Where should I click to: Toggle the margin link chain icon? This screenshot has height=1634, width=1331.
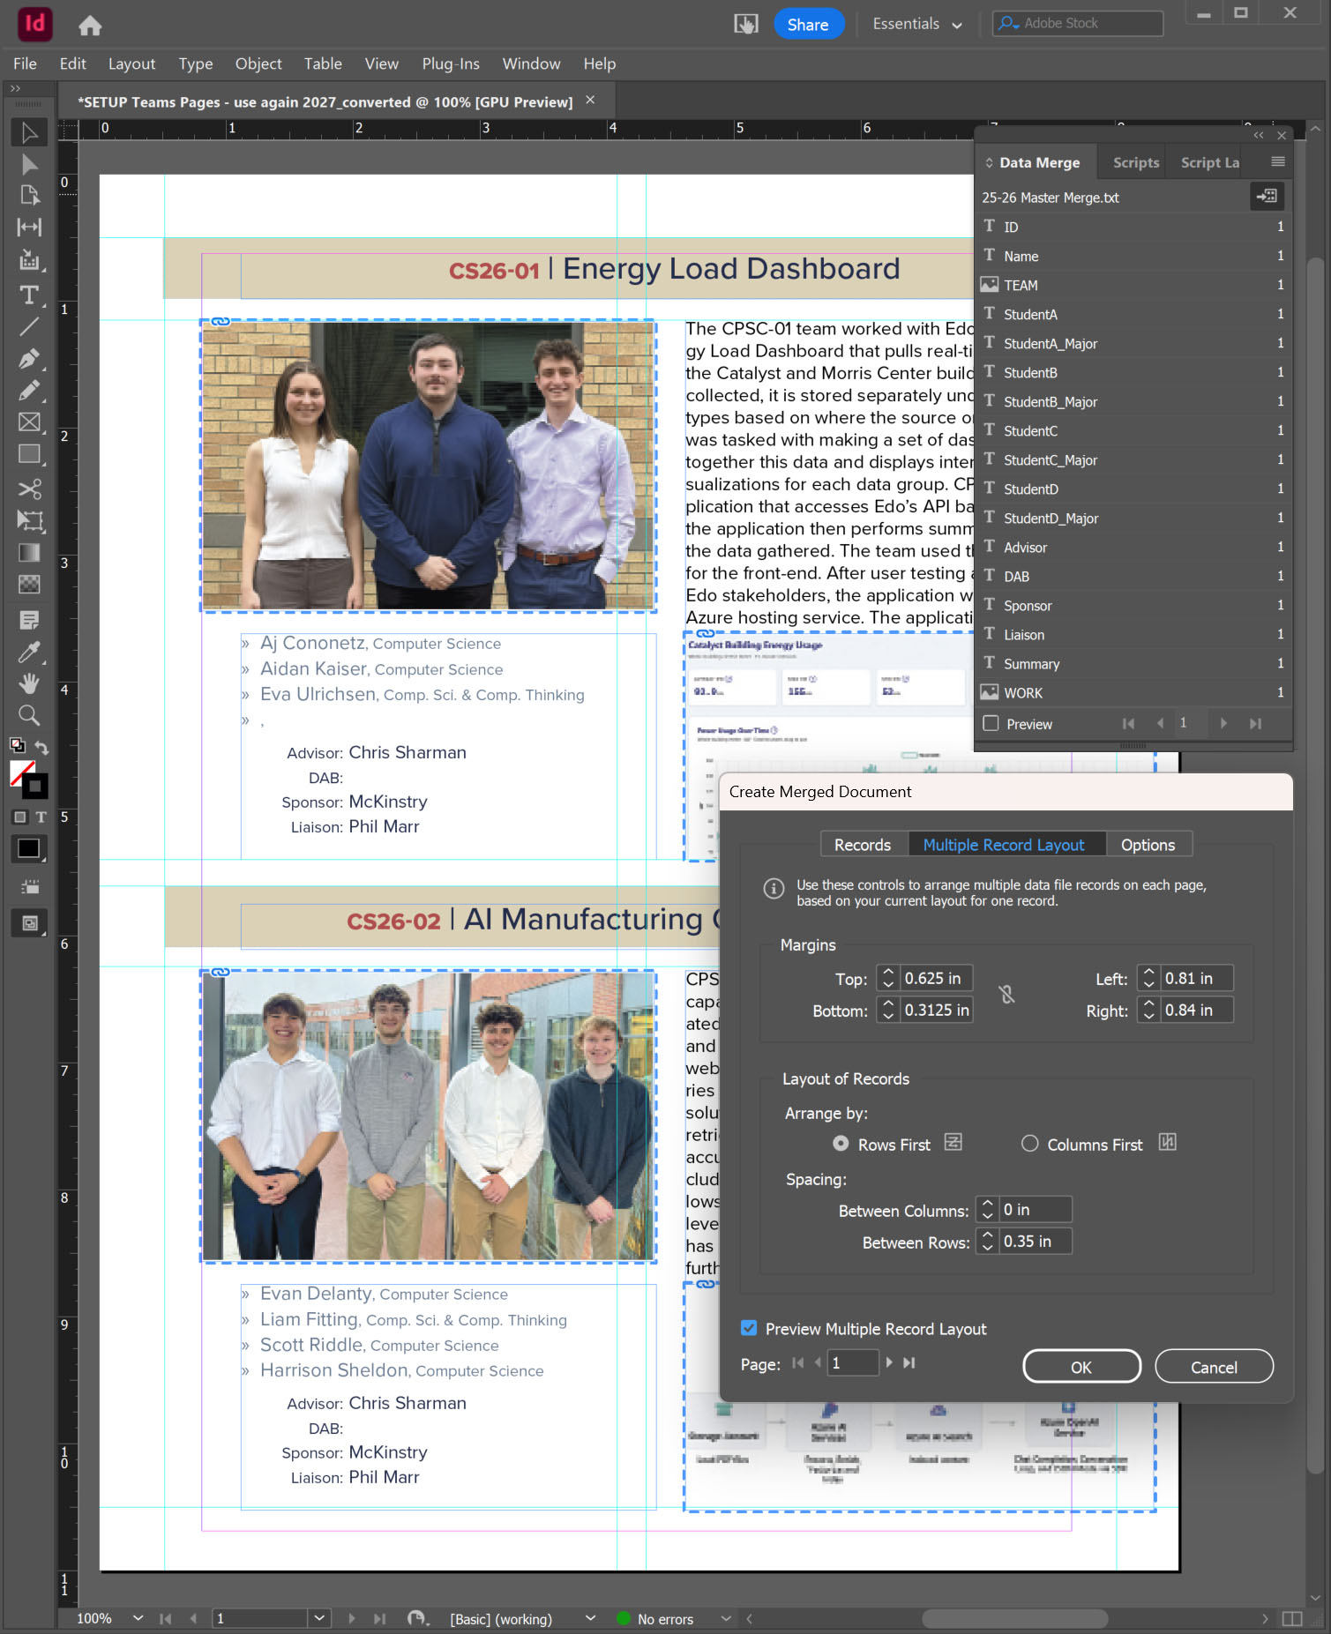(x=1006, y=995)
